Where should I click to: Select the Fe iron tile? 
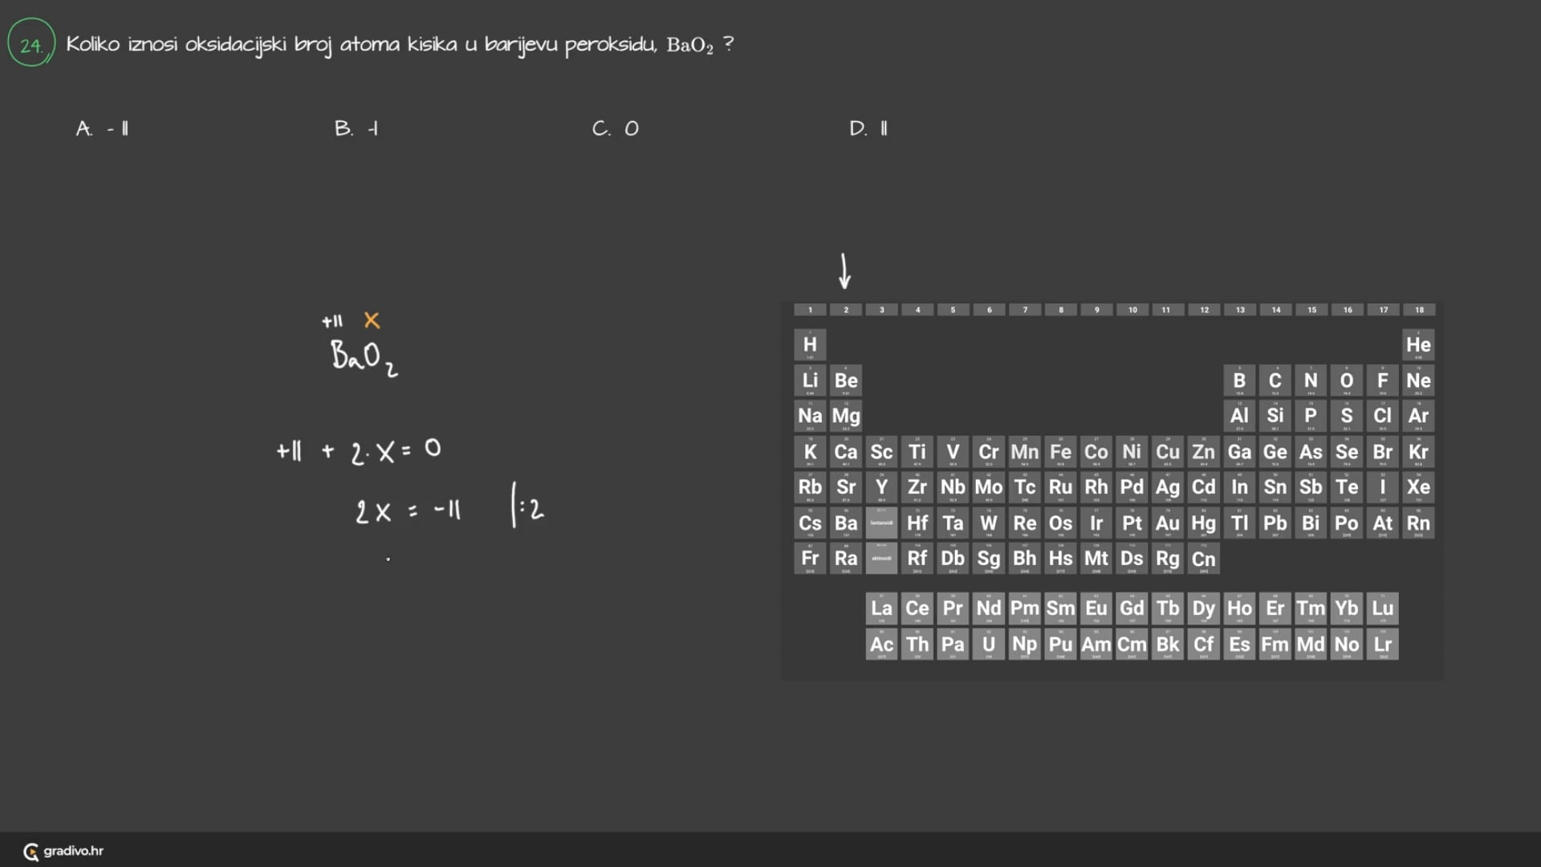1060,452
